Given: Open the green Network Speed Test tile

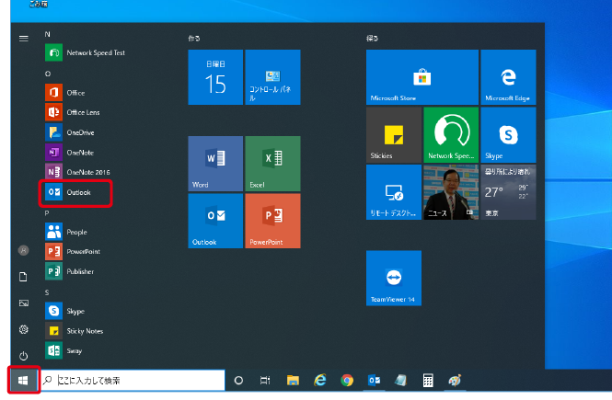Looking at the screenshot, I should (x=451, y=135).
